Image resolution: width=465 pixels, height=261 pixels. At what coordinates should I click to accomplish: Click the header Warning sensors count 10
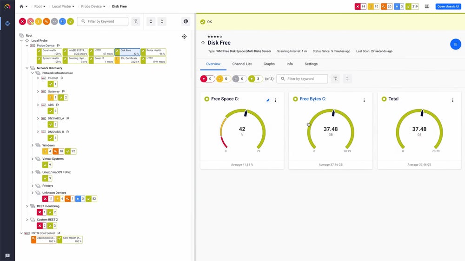(x=373, y=6)
